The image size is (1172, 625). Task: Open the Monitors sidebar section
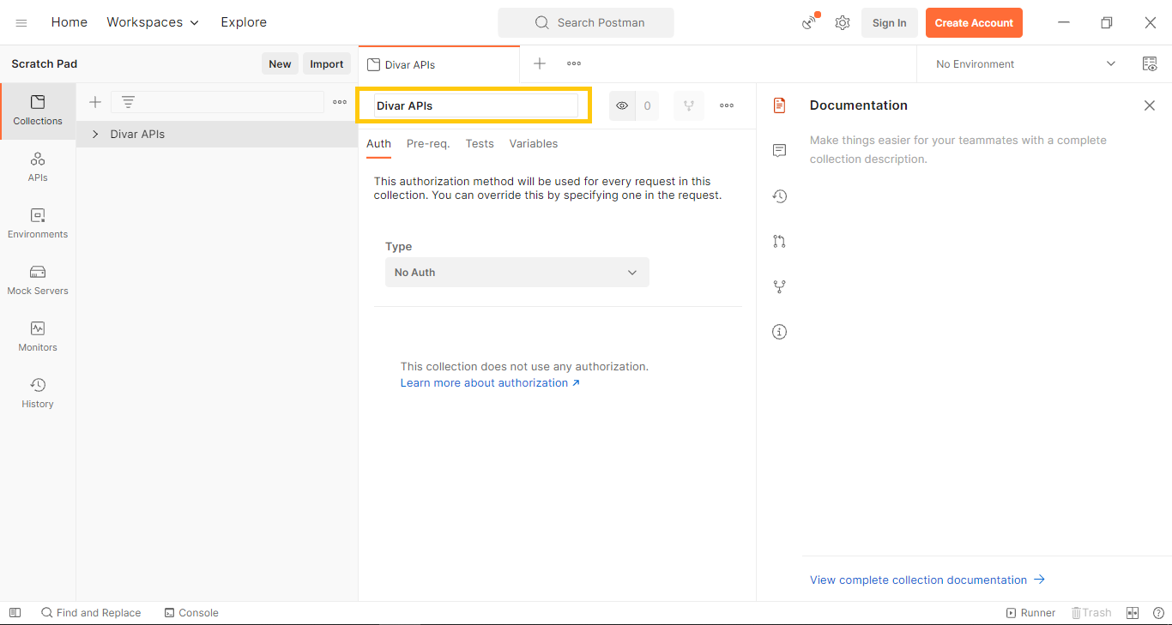tap(38, 337)
